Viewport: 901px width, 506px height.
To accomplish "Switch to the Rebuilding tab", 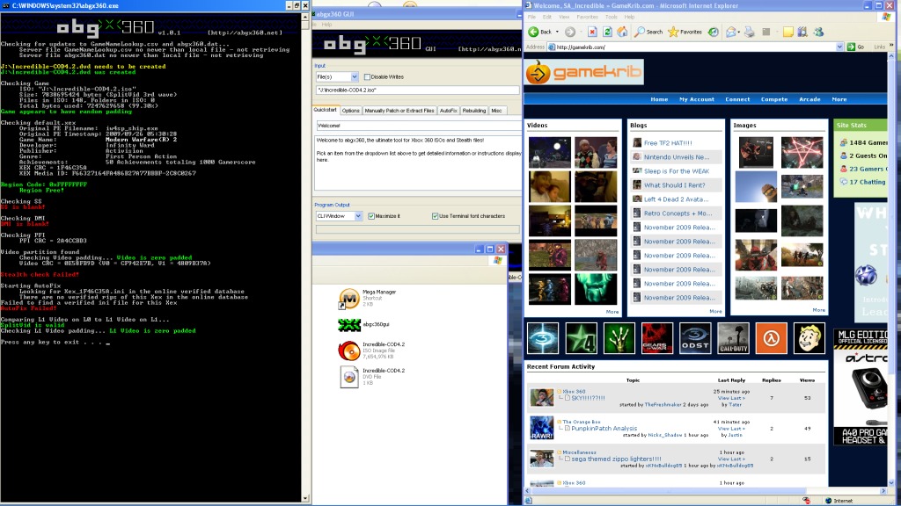I will click(474, 111).
